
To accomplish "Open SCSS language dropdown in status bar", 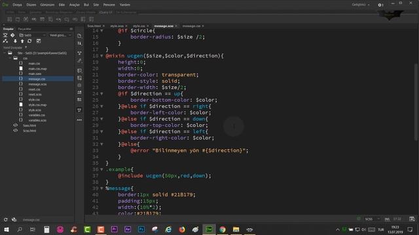I will coord(372,219).
